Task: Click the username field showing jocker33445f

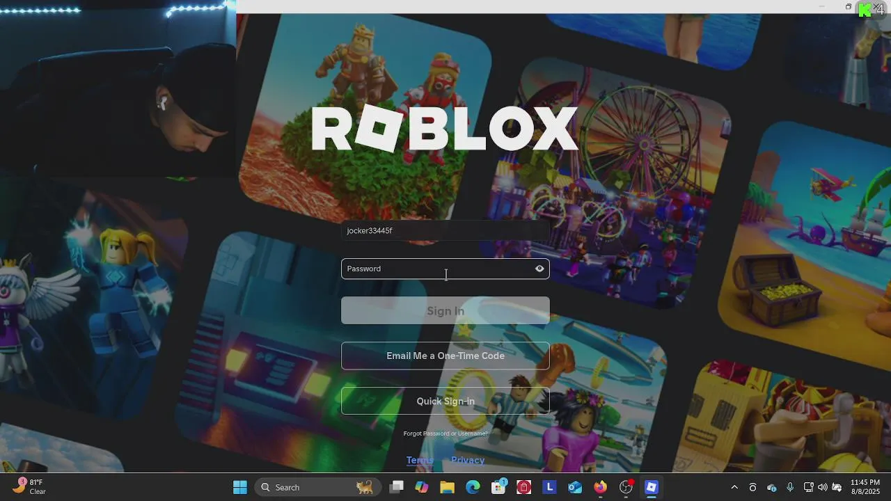Action: point(445,230)
